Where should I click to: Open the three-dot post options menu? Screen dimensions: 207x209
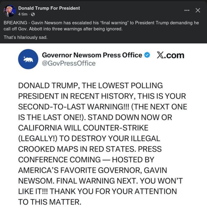click(x=187, y=10)
